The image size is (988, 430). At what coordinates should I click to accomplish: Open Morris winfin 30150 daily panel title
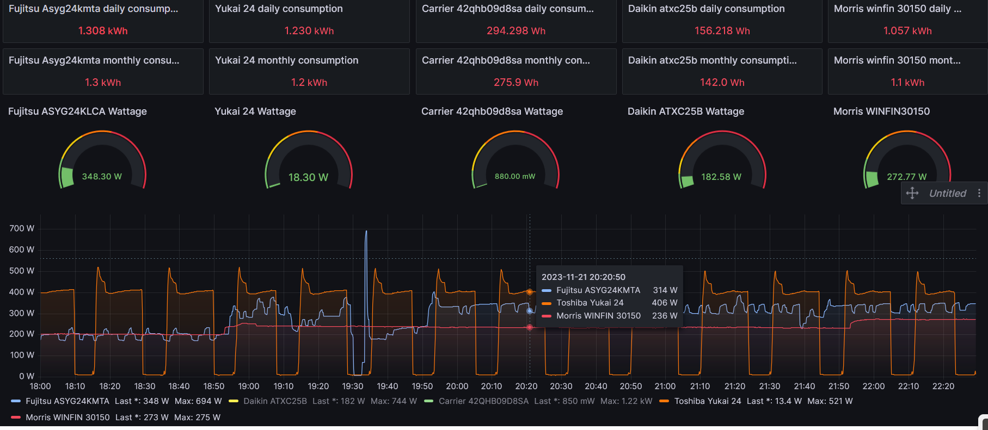click(898, 9)
